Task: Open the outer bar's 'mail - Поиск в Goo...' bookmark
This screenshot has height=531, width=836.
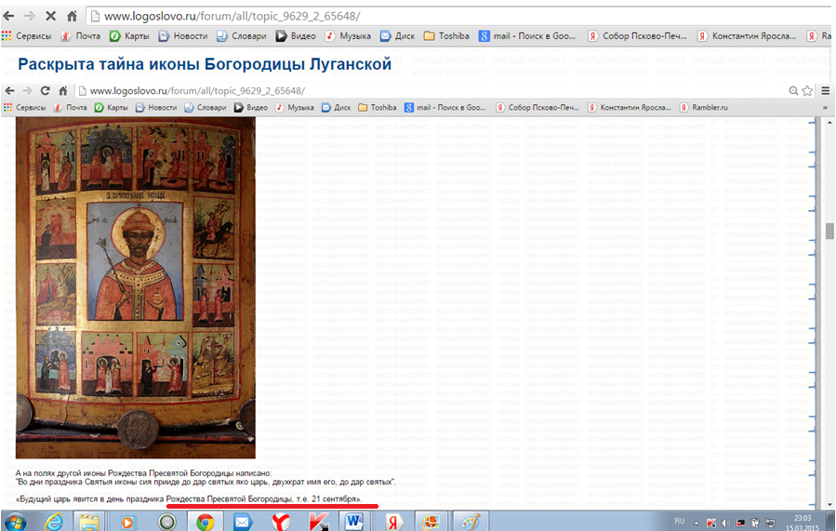Action: (527, 36)
